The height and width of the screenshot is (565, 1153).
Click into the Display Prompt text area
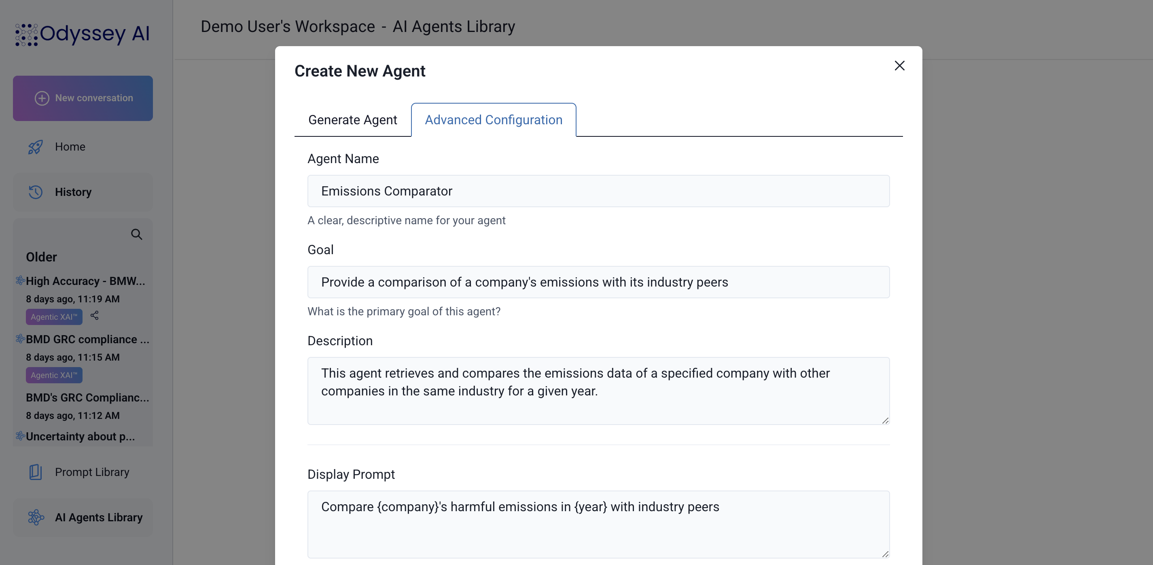(598, 524)
